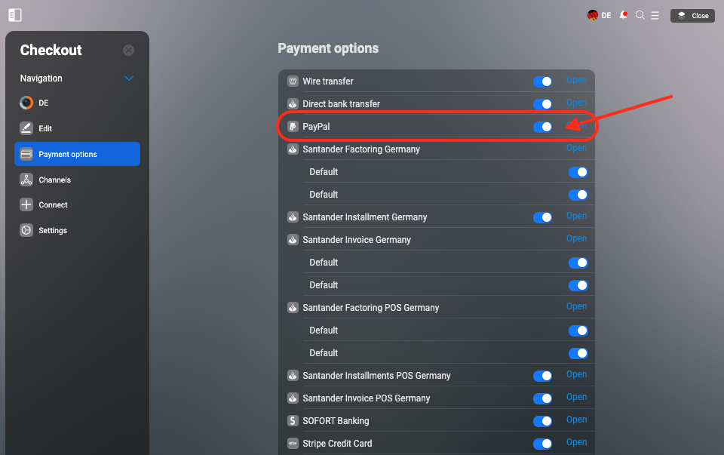Click Open for Santander Invoice Germany
The width and height of the screenshot is (724, 455).
click(577, 238)
